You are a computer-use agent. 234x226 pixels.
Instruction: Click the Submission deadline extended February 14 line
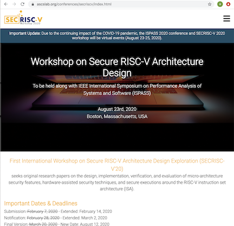[58, 211]
